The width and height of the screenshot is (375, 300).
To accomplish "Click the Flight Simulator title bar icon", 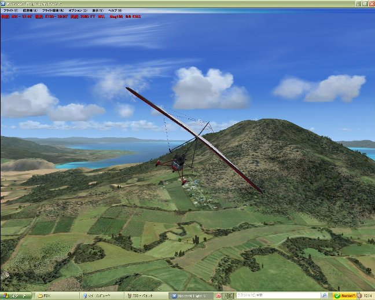I will tap(3, 3).
